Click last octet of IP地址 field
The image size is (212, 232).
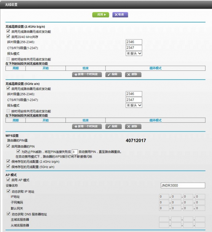coord(200,197)
